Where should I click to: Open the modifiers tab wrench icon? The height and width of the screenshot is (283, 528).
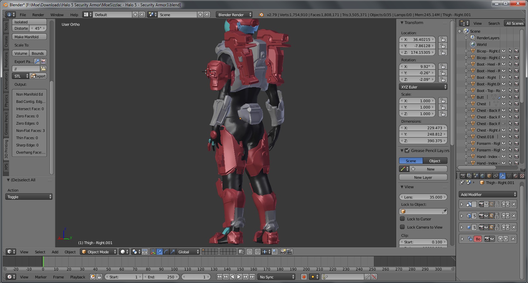point(502,176)
